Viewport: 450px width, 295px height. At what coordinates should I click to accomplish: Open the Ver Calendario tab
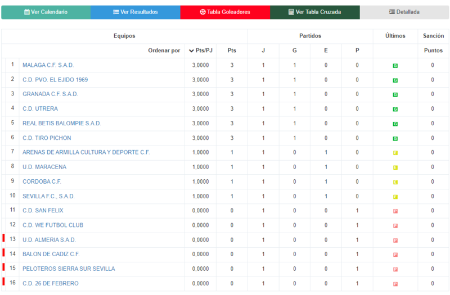coord(46,12)
